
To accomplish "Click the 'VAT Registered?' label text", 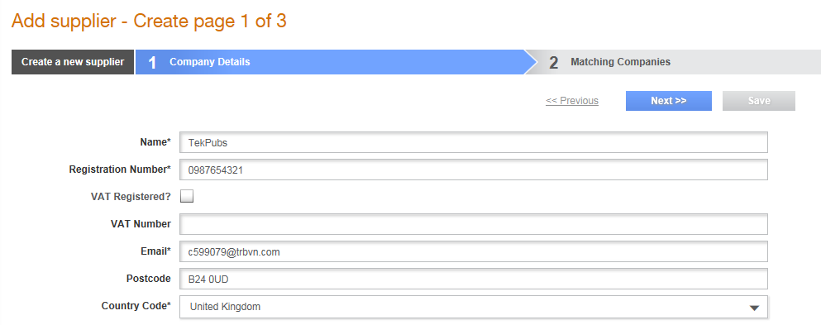I will click(131, 197).
